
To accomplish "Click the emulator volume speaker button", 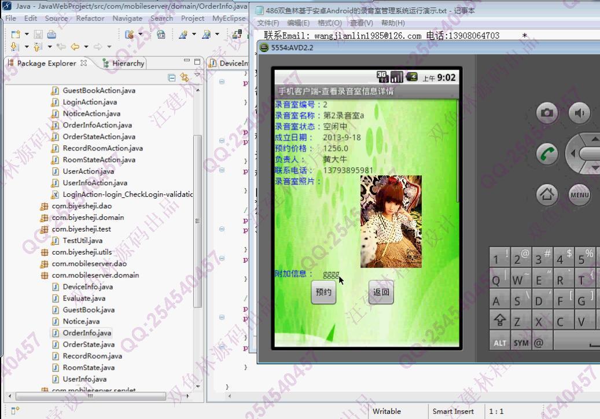I will tap(579, 112).
